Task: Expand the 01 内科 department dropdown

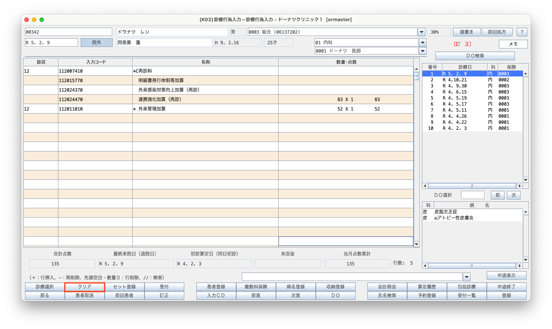Action: point(423,43)
